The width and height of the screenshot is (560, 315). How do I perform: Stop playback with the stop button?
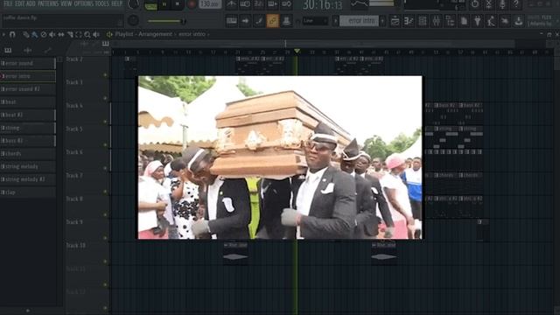point(178,4)
